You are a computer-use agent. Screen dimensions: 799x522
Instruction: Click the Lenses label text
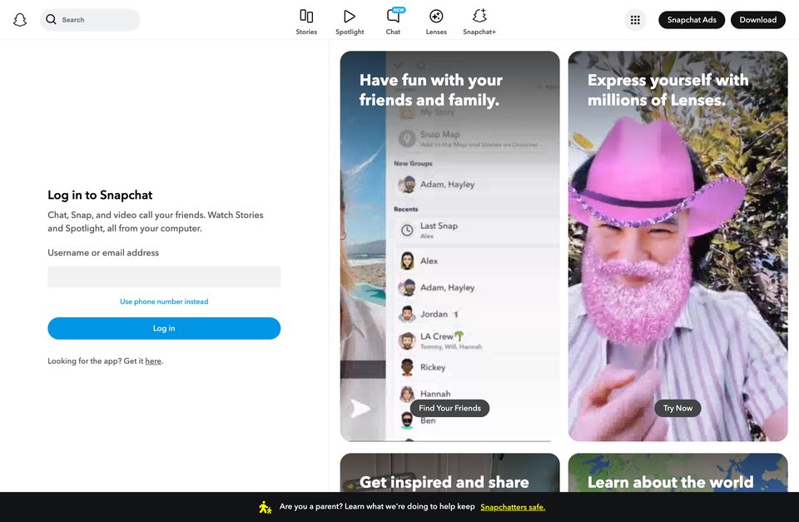[436, 32]
